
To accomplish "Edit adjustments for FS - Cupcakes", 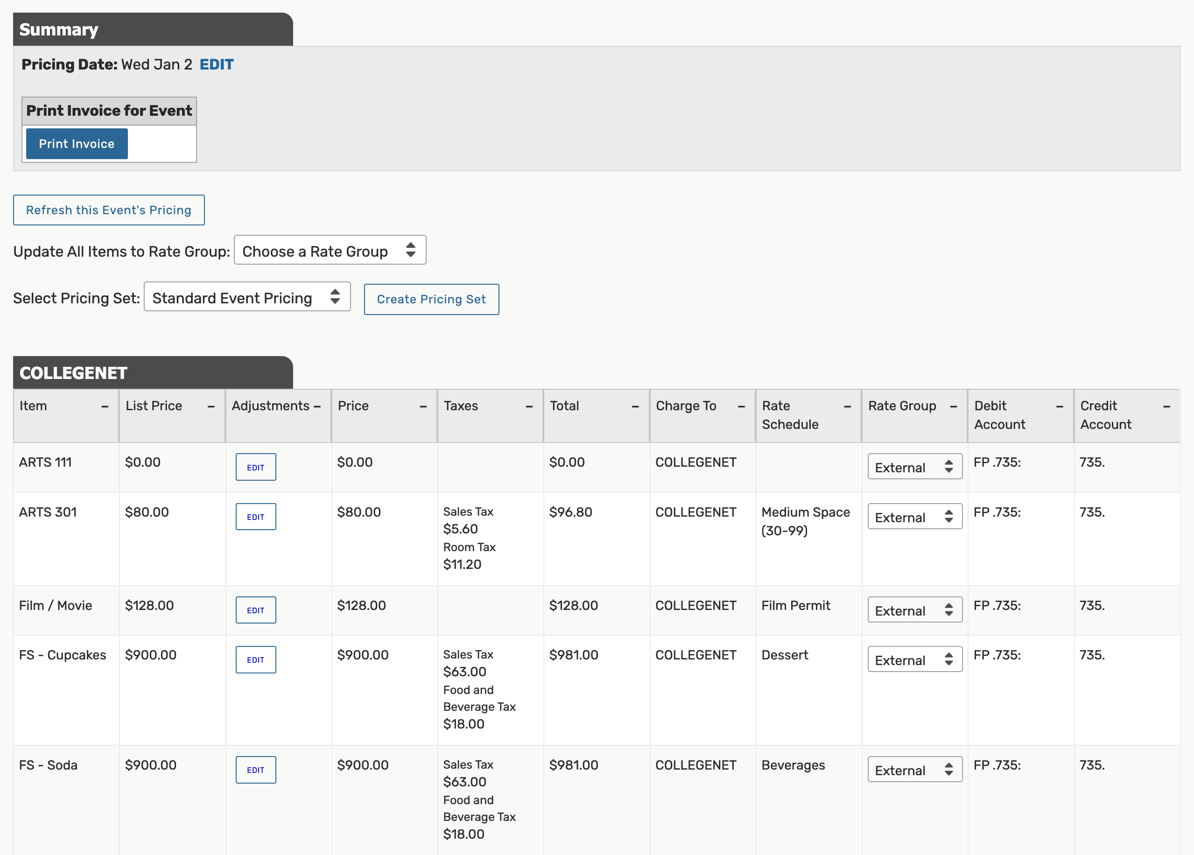I will [x=255, y=659].
